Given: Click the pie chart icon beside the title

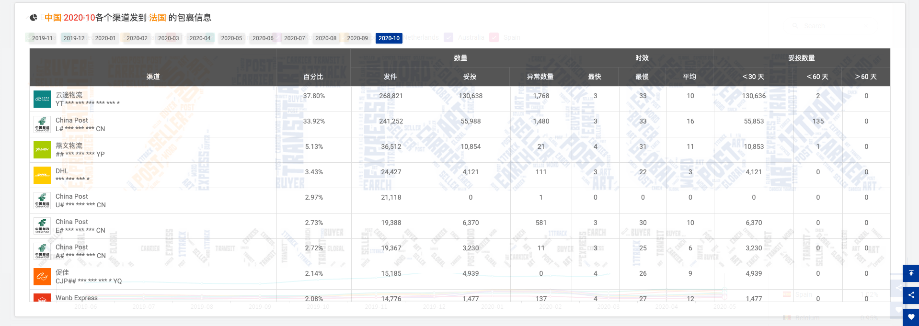Looking at the screenshot, I should [x=34, y=18].
